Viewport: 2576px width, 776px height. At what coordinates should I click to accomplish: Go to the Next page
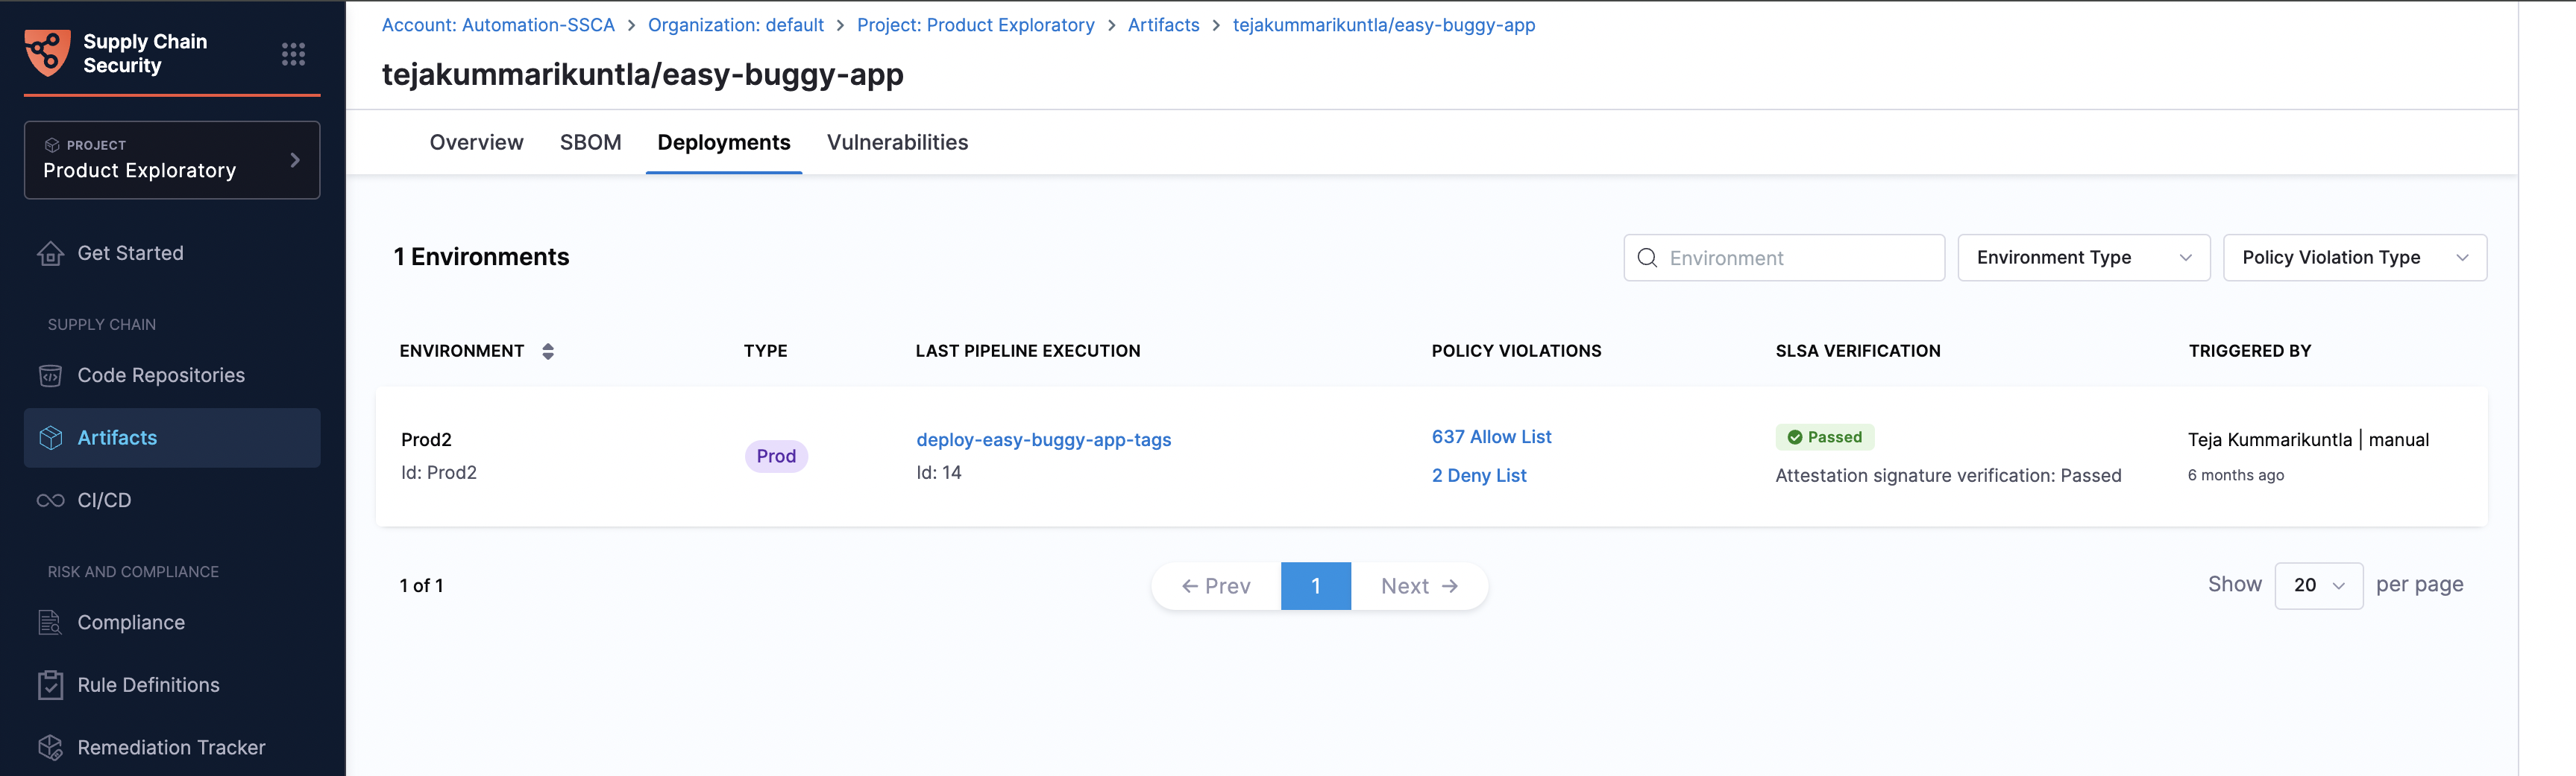[1418, 586]
